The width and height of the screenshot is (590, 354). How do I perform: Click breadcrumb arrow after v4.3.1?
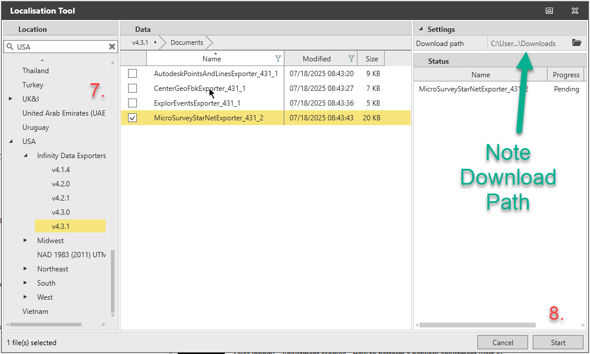(x=155, y=42)
